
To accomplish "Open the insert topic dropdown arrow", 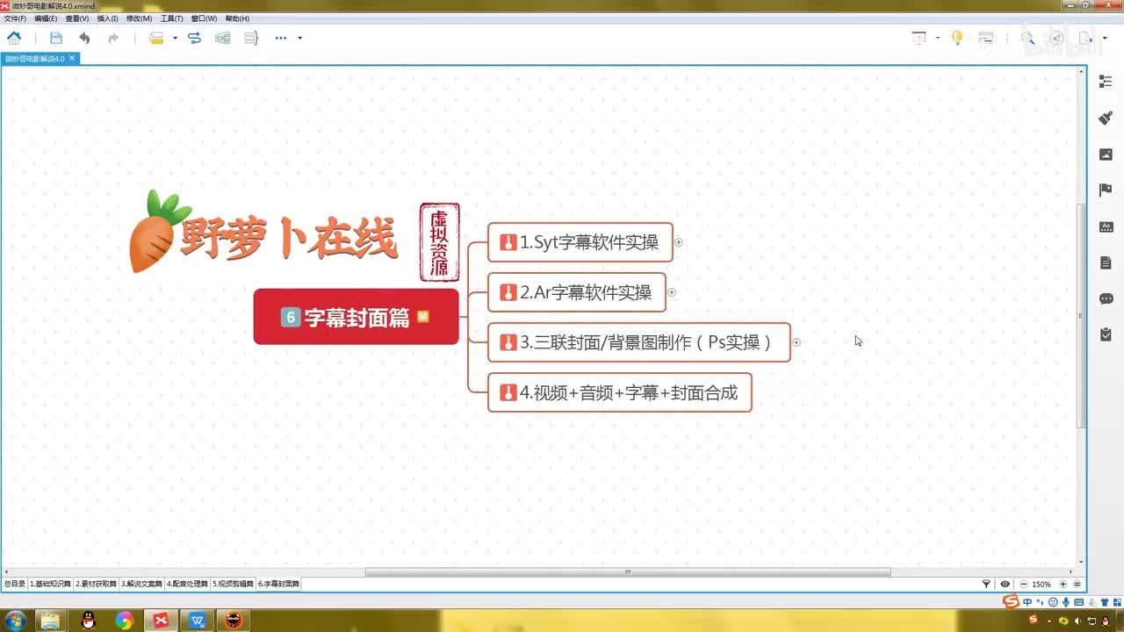I will tap(175, 38).
